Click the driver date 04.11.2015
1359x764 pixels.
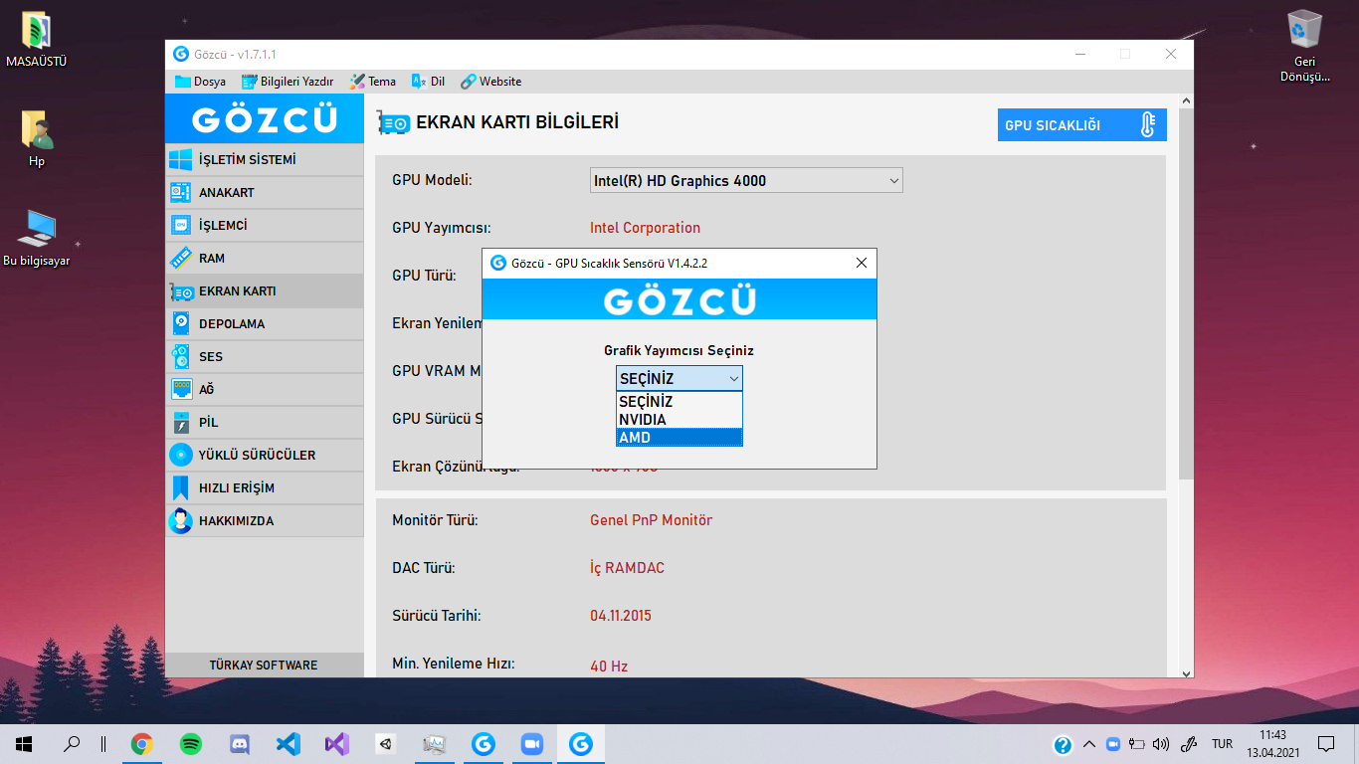(621, 616)
